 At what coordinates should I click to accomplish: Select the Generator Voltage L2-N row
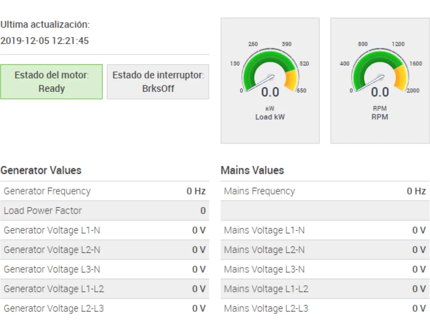click(104, 250)
